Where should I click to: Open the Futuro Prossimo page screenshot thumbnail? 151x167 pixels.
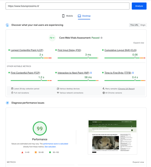click(x=112, y=137)
